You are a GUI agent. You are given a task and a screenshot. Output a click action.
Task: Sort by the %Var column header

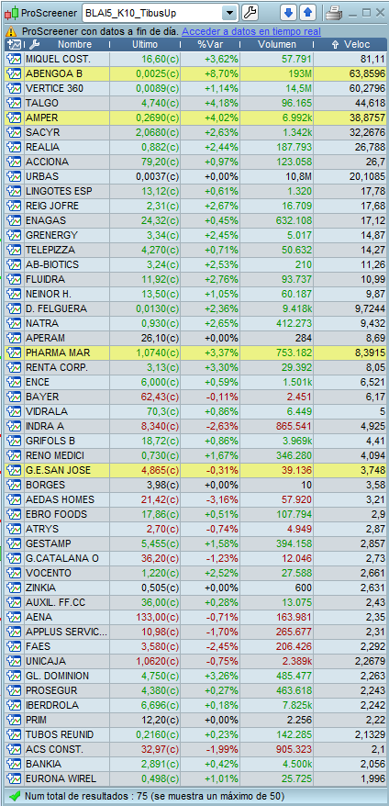coord(210,45)
